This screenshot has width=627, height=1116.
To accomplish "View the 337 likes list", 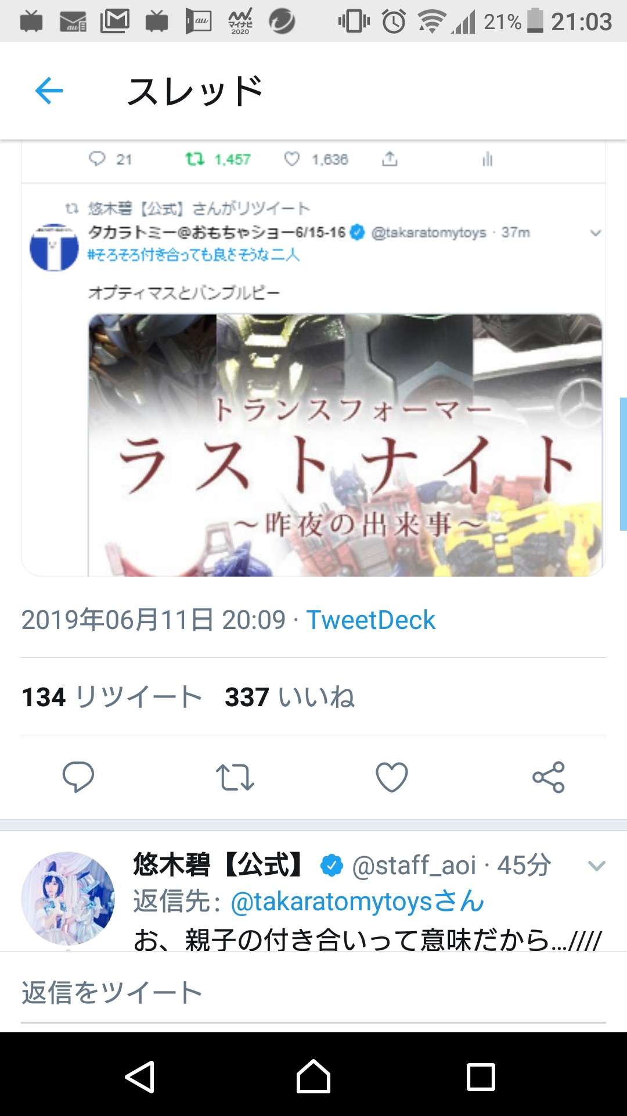I will pyautogui.click(x=290, y=697).
